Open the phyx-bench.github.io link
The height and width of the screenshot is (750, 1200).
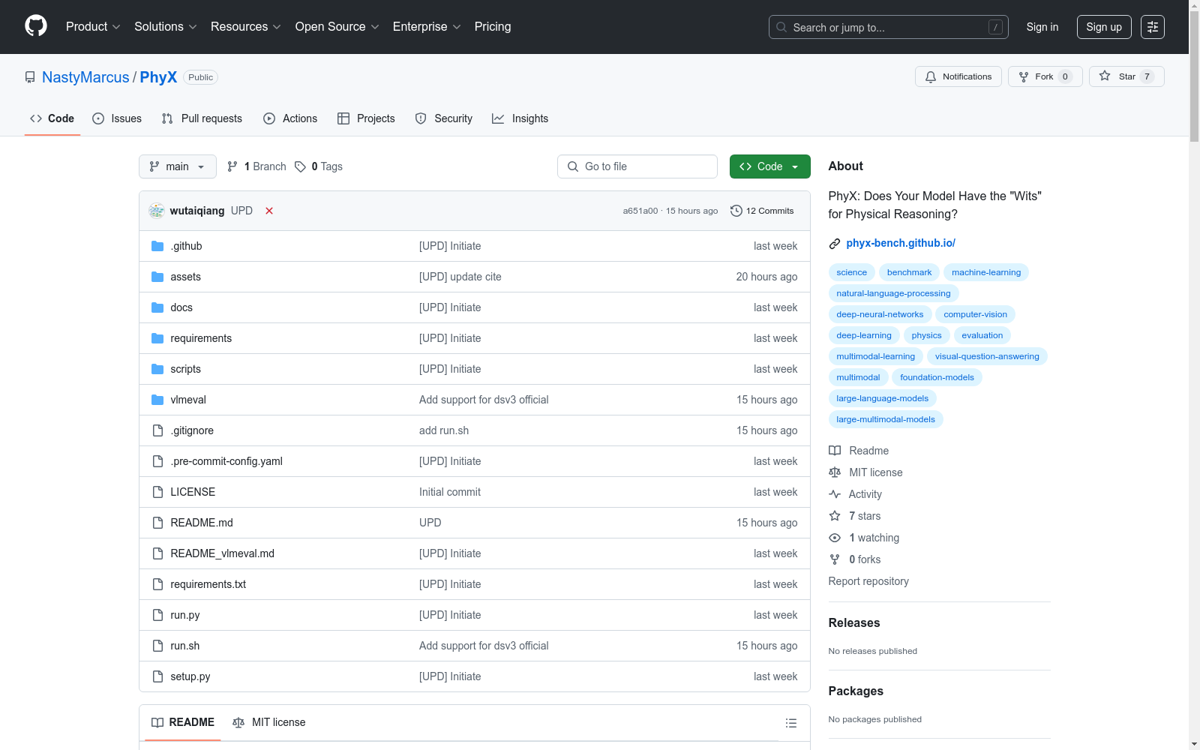pos(901,243)
